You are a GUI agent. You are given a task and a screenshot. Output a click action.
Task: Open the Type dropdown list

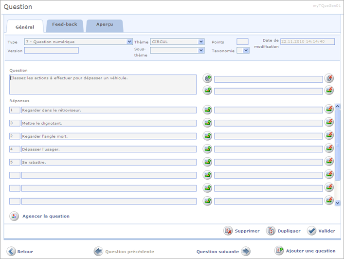click(x=129, y=42)
